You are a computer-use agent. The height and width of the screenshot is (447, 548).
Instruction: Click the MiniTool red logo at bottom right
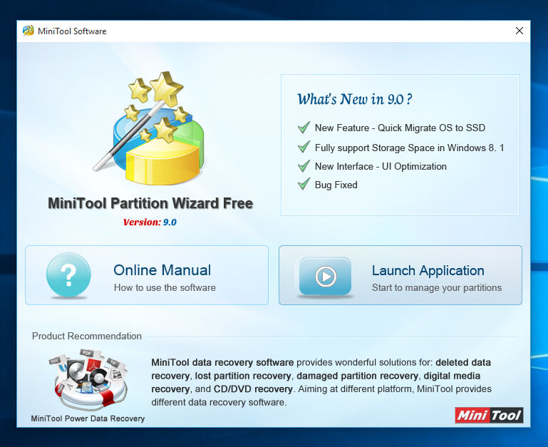[x=489, y=415]
